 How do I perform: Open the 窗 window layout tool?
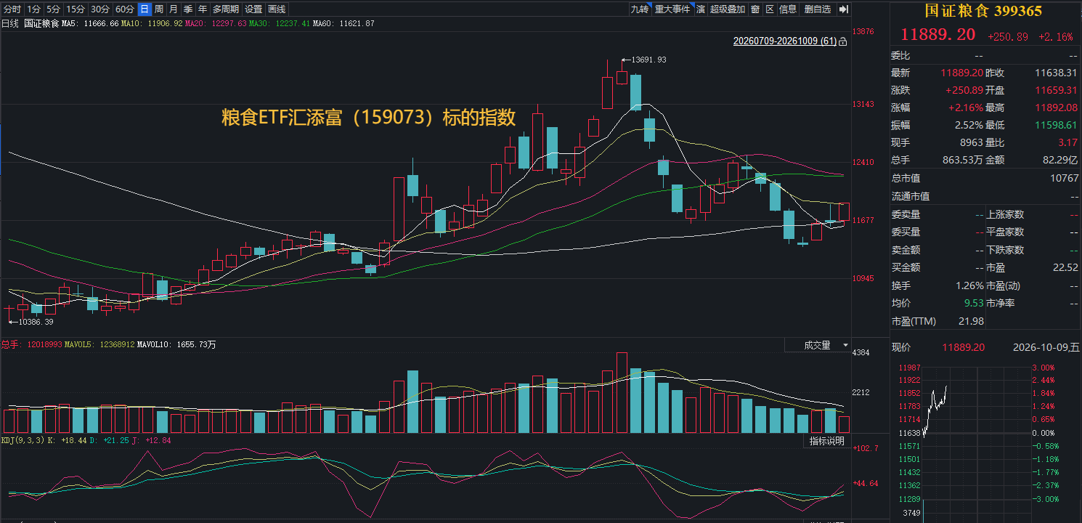point(755,9)
